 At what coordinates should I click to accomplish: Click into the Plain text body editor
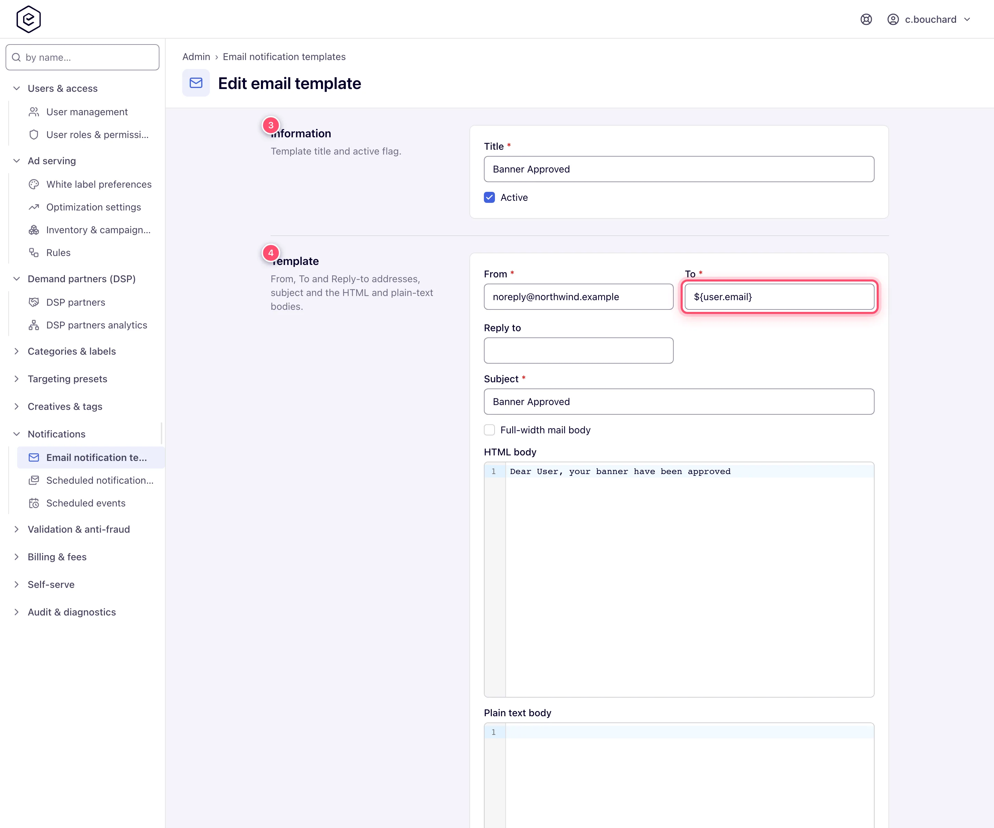click(x=679, y=776)
